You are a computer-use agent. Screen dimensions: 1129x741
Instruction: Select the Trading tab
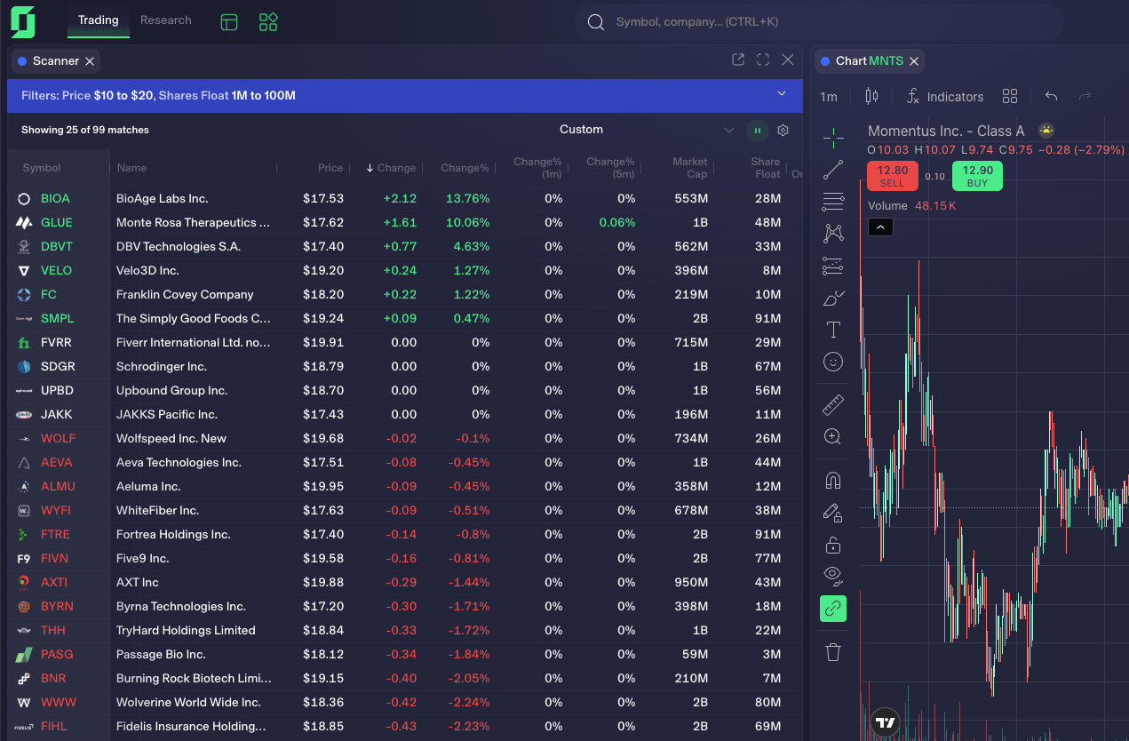point(98,20)
